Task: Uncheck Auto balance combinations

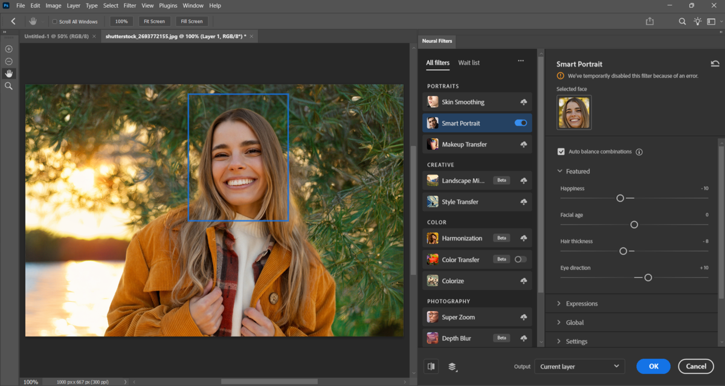Action: click(x=561, y=152)
